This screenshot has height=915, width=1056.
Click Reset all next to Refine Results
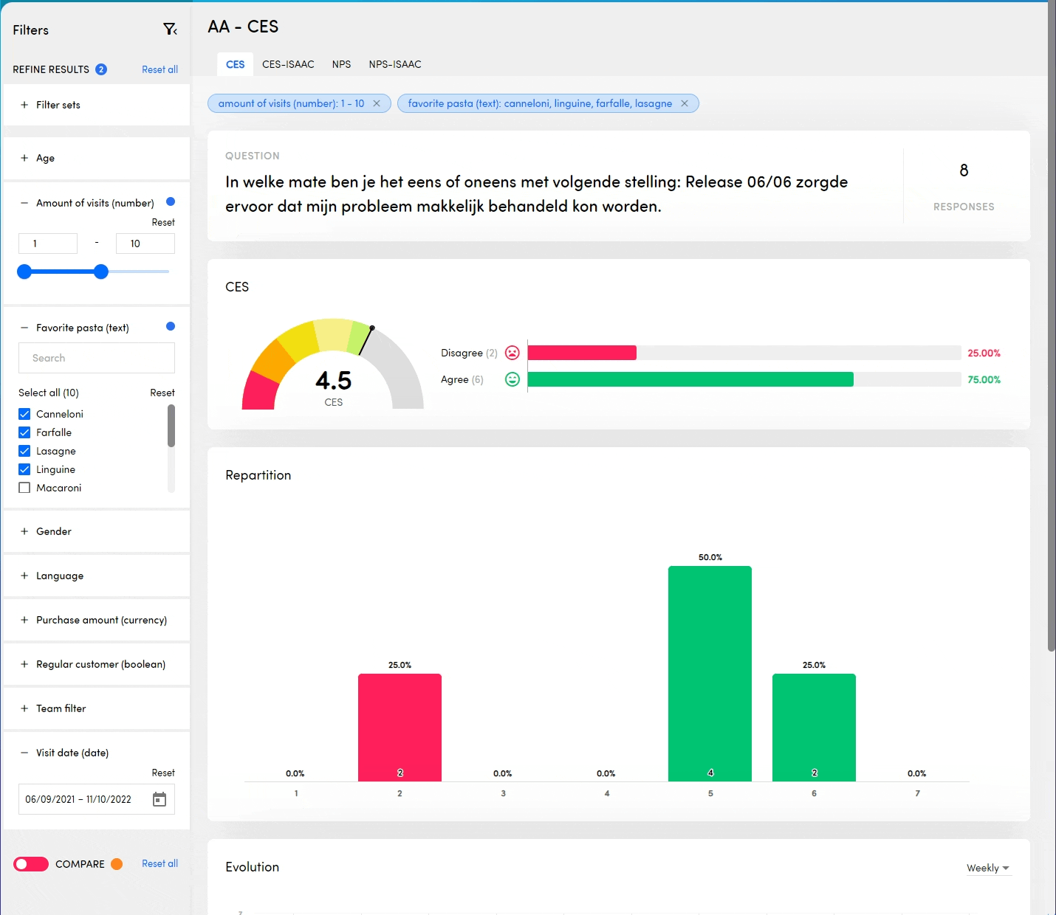tap(160, 69)
